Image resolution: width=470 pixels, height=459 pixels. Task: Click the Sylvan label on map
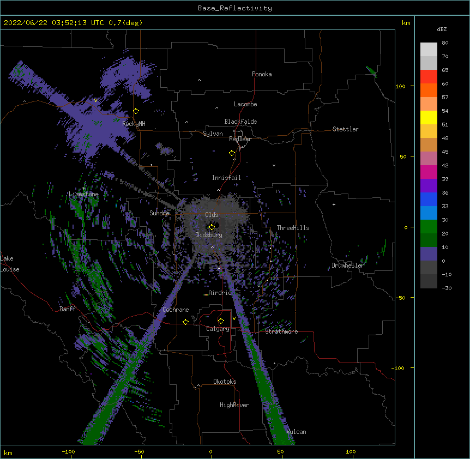click(x=213, y=134)
